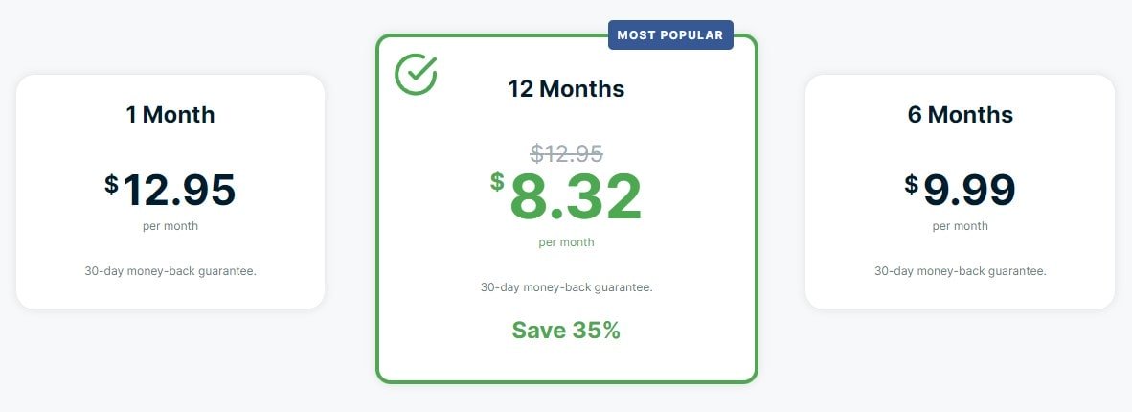
Task: Click the Save 35% text
Action: 566,331
